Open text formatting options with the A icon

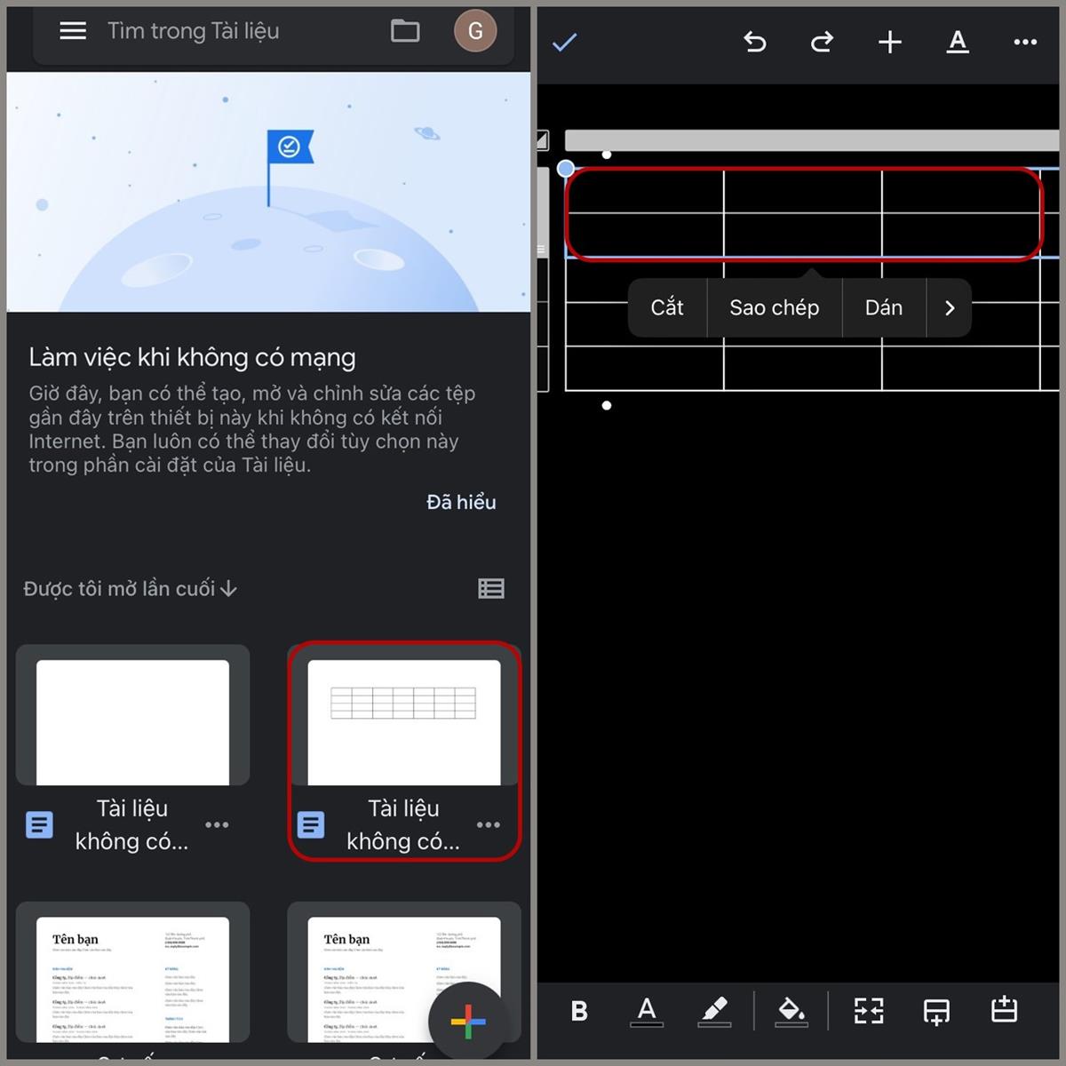[x=957, y=42]
